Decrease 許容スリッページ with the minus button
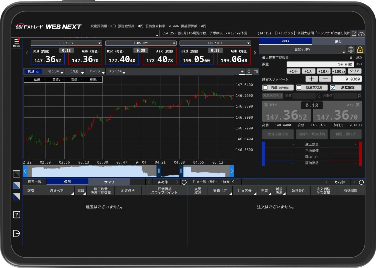The height and width of the screenshot is (268, 376). [325, 79]
